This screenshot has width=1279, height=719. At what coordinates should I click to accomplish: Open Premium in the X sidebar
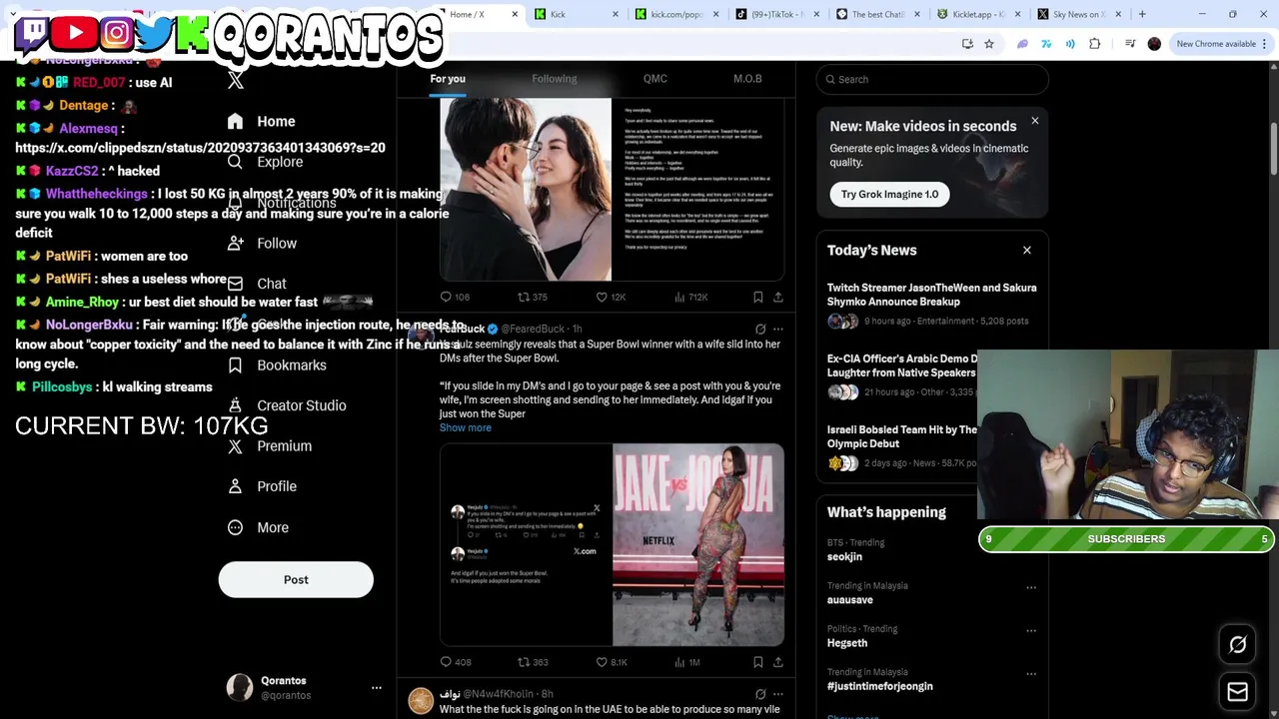click(269, 445)
